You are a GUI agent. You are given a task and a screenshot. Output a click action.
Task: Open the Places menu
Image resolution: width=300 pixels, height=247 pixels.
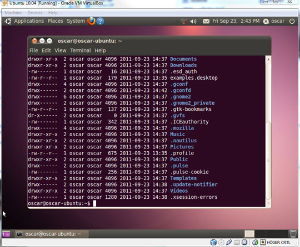tap(56, 21)
